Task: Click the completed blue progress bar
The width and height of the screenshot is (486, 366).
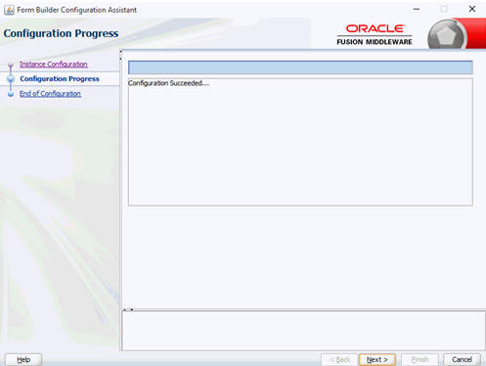Action: [x=300, y=68]
